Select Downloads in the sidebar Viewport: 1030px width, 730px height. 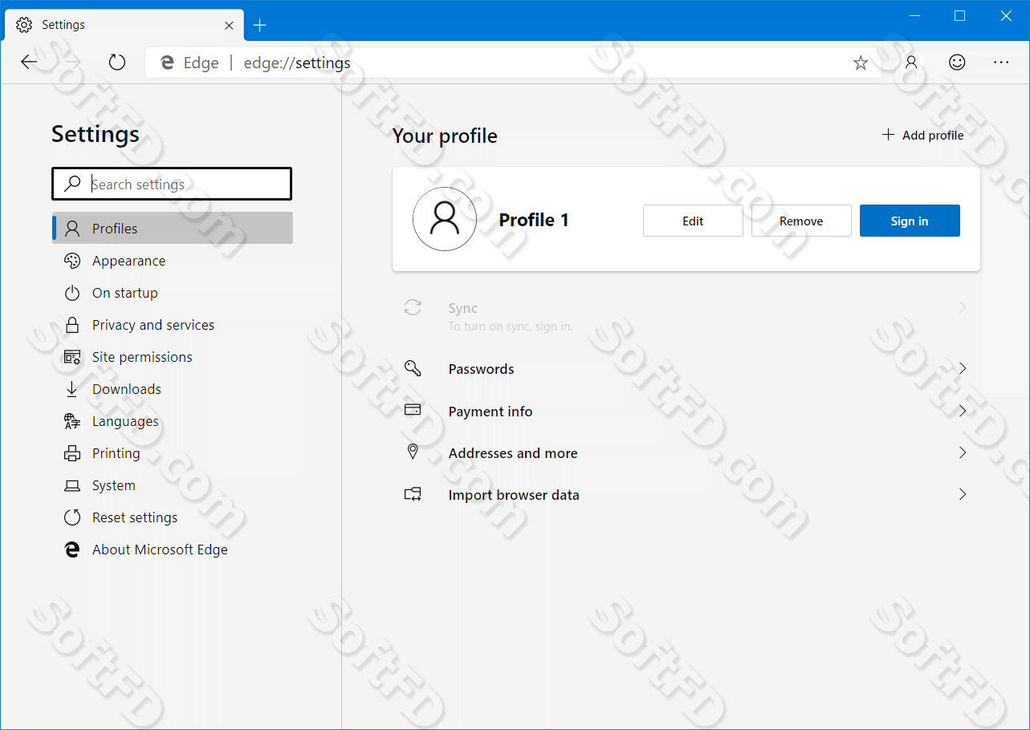(173, 389)
